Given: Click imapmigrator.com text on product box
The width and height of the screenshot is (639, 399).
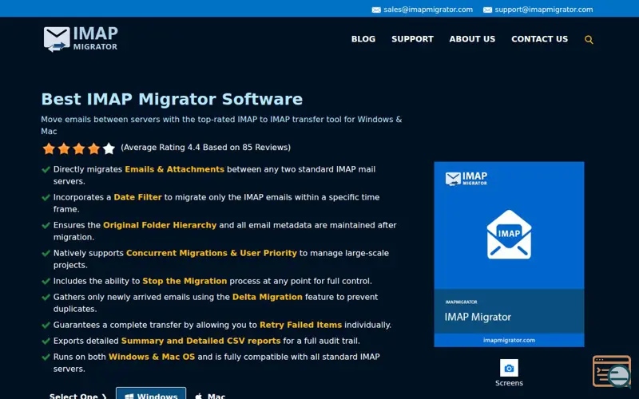Looking at the screenshot, I should 509,340.
